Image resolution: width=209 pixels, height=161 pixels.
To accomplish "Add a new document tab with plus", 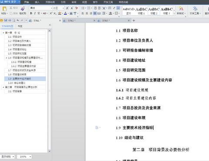I will (x=134, y=20).
